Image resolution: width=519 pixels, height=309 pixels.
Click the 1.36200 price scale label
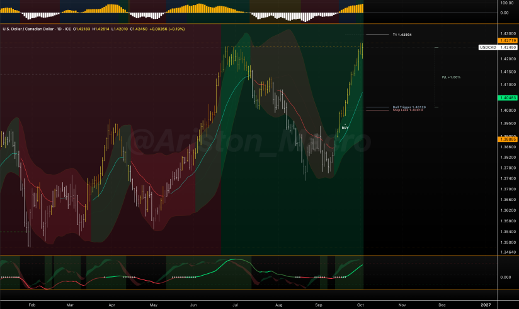[x=508, y=210]
